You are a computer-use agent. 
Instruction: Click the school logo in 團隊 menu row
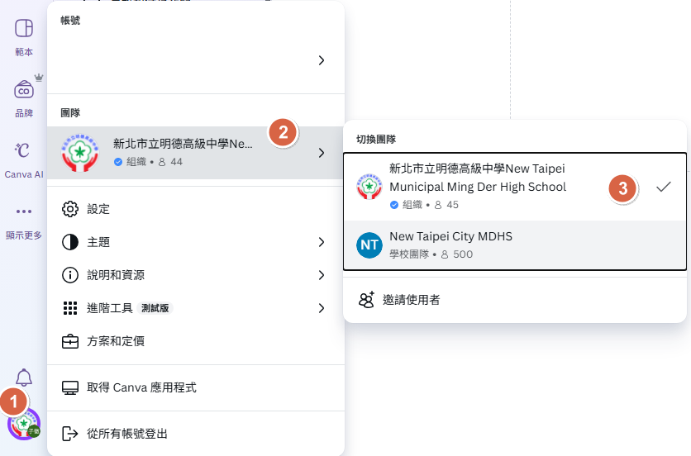80,153
